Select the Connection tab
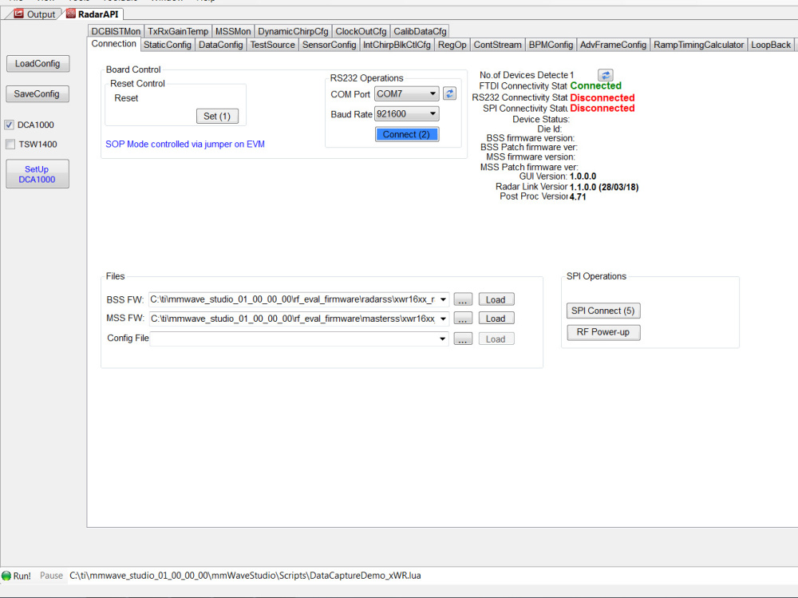 pyautogui.click(x=114, y=44)
